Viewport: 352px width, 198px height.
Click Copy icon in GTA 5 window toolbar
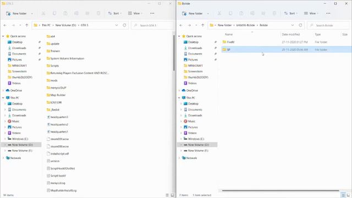click(54, 13)
